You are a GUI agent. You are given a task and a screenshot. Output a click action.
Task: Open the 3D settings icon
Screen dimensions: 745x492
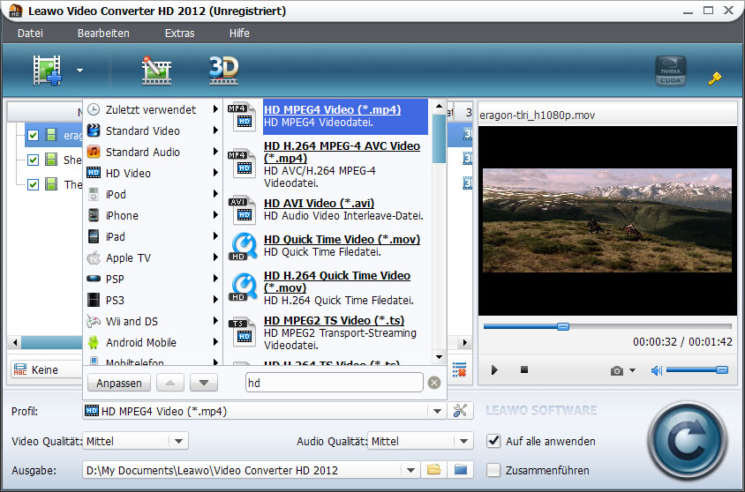coord(223,71)
